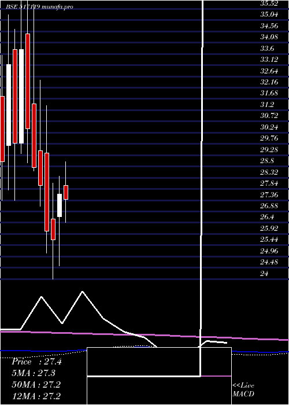This screenshot has height=405, width=289.
Task: Click the 33.12 price axis label
Action: tap(269, 60)
